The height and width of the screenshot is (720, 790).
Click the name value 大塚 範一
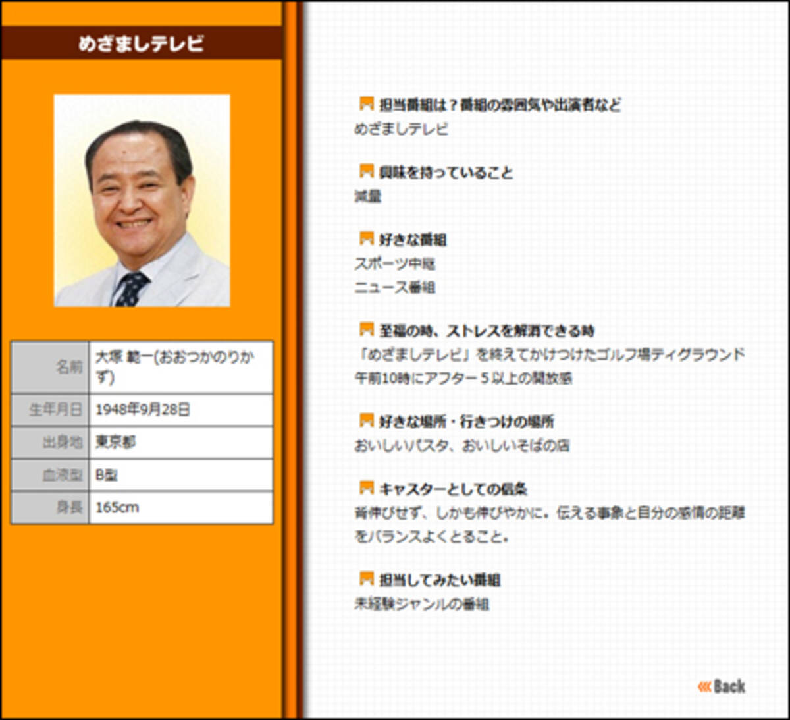pyautogui.click(x=180, y=367)
